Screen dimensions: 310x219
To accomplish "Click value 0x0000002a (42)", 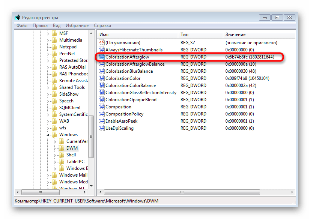I will point(241,85).
